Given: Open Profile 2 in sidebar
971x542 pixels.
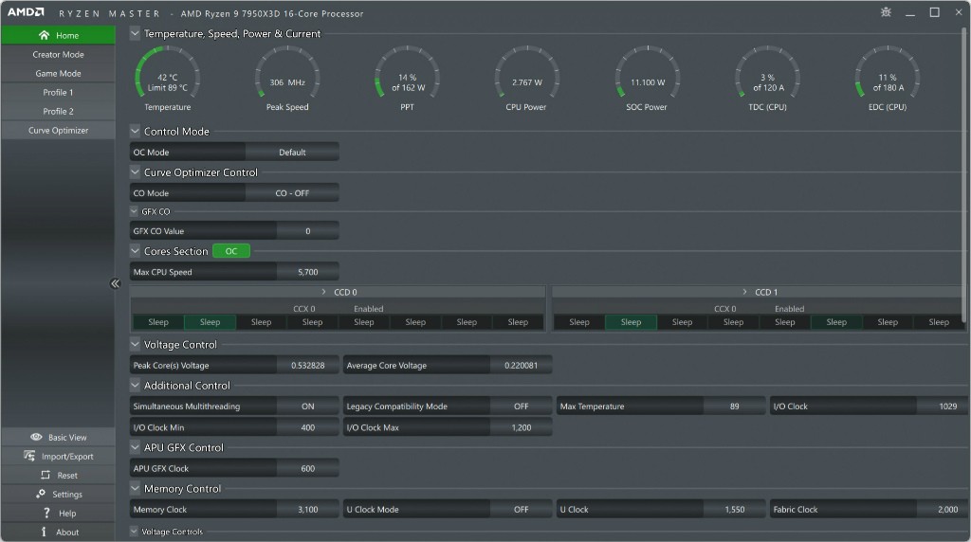Looking at the screenshot, I should point(58,112).
